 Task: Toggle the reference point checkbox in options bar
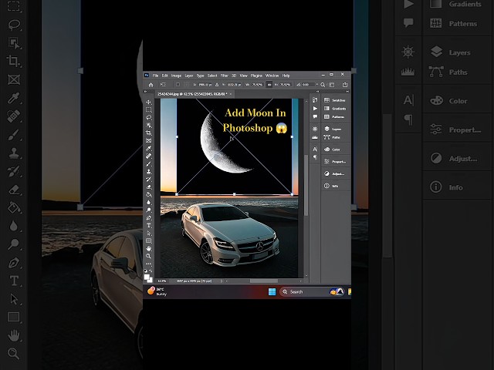point(178,85)
